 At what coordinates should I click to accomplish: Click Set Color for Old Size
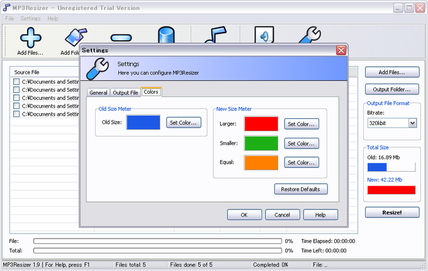[183, 123]
